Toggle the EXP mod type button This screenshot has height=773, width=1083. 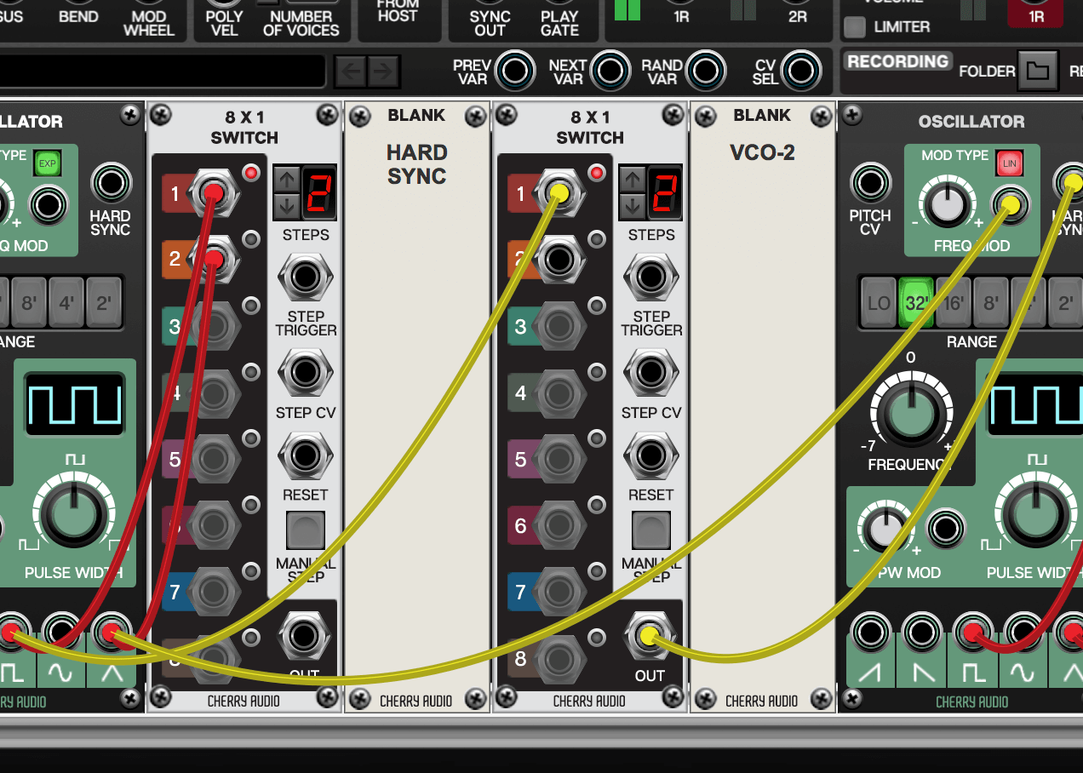point(47,163)
